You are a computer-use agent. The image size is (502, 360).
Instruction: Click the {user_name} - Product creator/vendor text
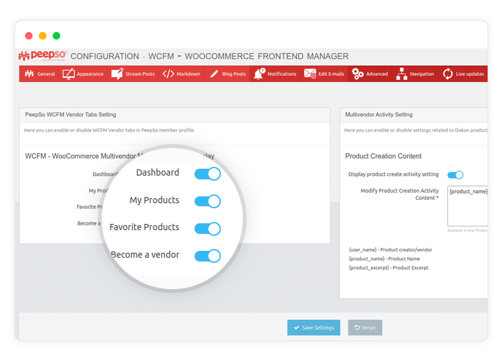point(390,250)
